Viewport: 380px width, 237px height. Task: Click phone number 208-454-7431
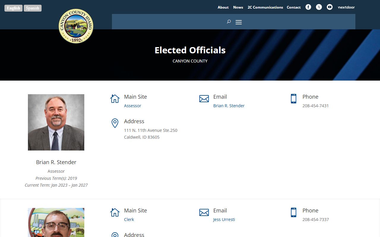[x=316, y=106]
